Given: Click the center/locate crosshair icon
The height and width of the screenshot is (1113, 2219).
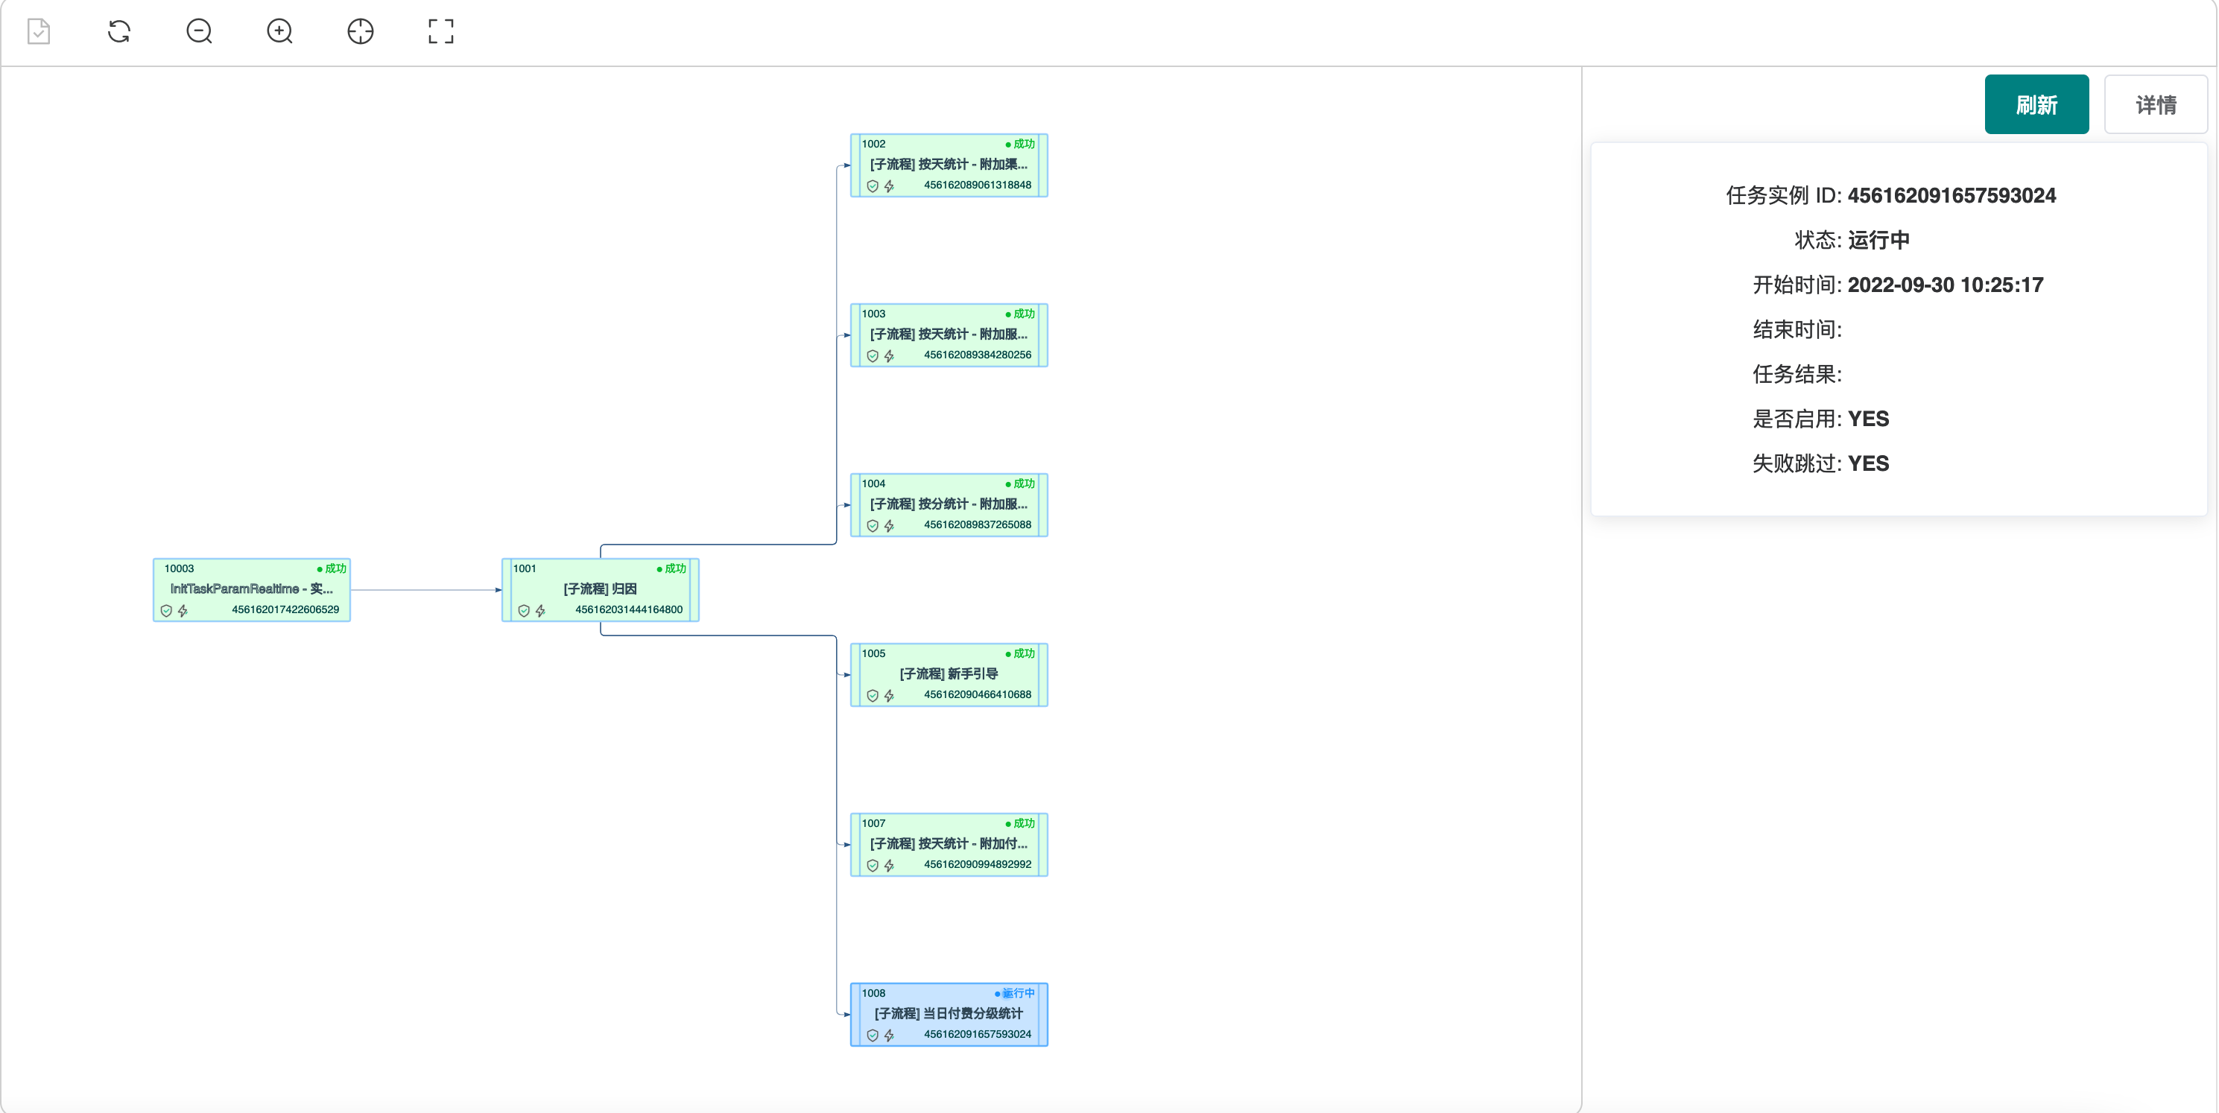Looking at the screenshot, I should click(360, 32).
